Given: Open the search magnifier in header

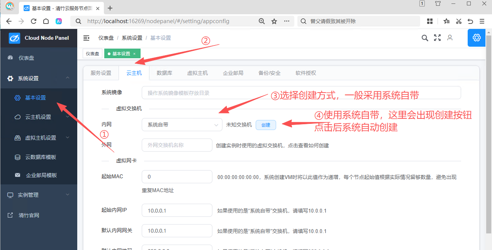Looking at the screenshot, I should click(x=425, y=38).
